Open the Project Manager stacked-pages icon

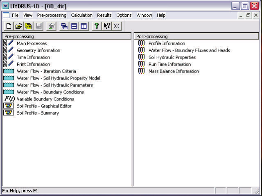[28, 26]
